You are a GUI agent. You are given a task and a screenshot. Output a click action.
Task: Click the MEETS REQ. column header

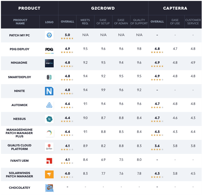point(85,22)
